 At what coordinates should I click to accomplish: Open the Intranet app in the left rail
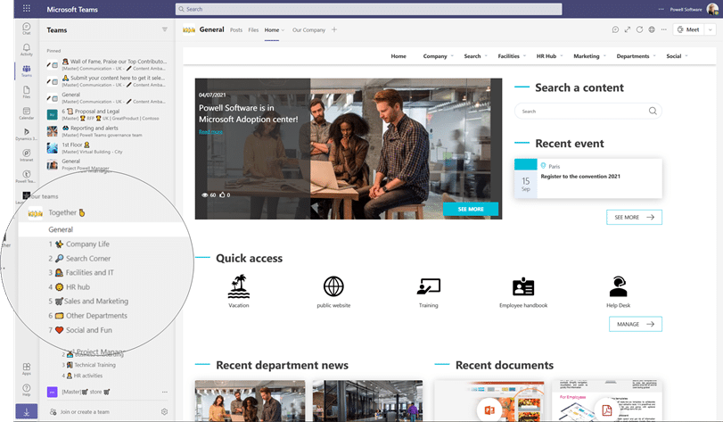[26, 155]
